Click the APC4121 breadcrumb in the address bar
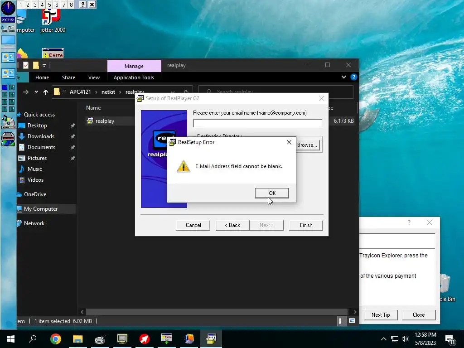 tap(80, 92)
